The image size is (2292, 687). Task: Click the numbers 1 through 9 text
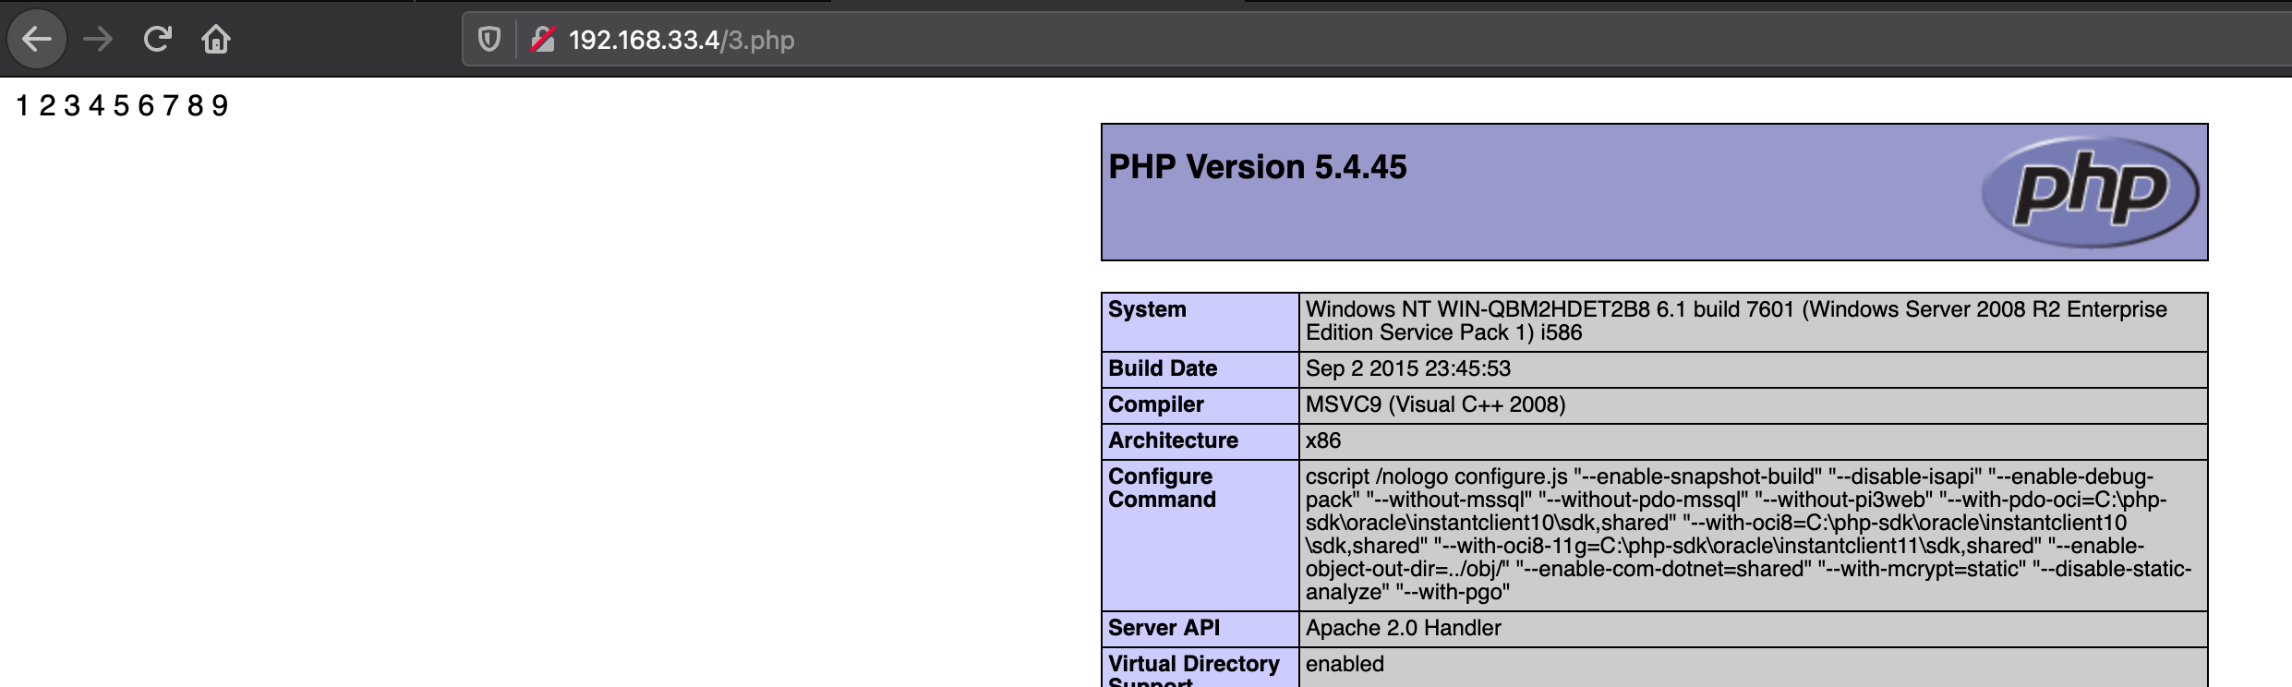(x=122, y=106)
